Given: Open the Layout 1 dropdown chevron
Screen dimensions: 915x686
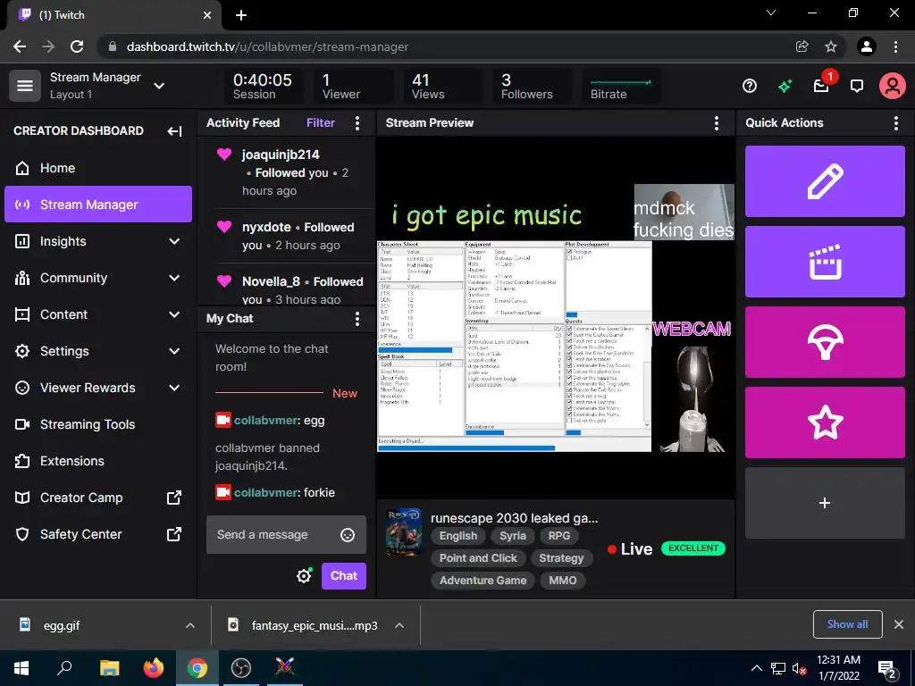Looking at the screenshot, I should click(159, 86).
